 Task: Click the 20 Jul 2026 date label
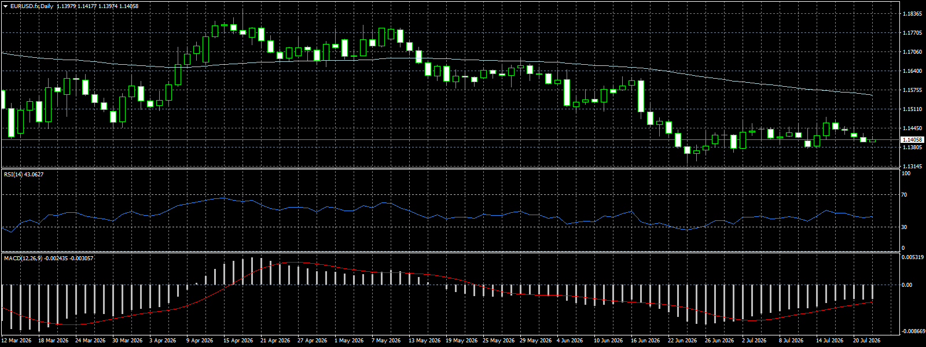(x=867, y=341)
